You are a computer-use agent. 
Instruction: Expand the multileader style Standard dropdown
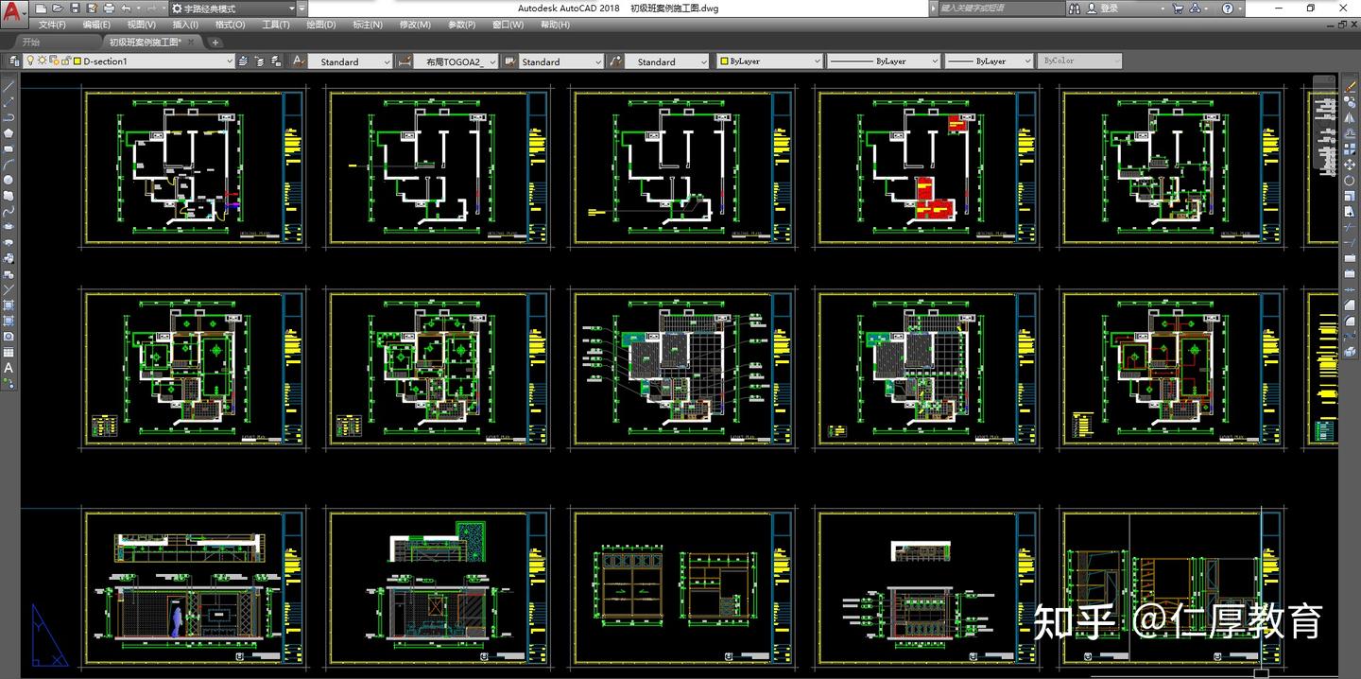pos(703,61)
